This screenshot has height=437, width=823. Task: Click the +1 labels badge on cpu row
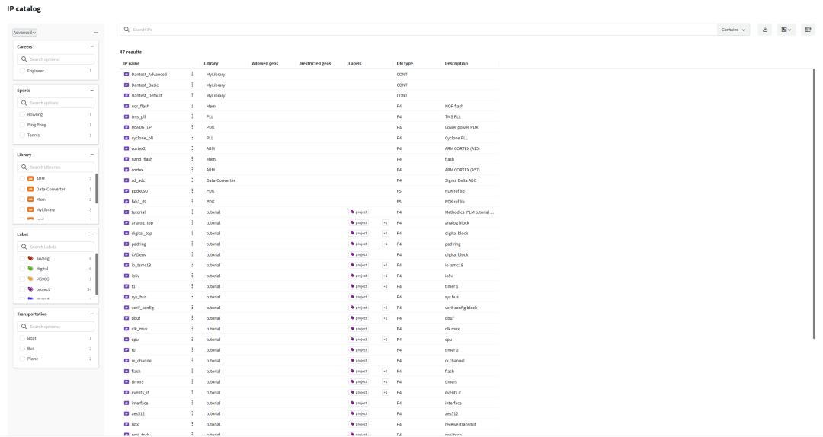386,340
